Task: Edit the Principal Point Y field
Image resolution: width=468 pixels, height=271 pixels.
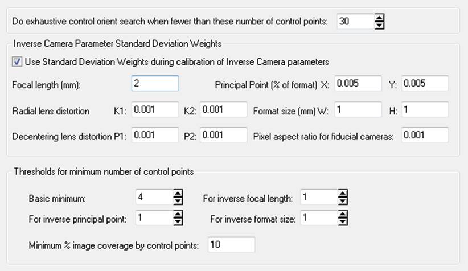Action: (x=425, y=84)
